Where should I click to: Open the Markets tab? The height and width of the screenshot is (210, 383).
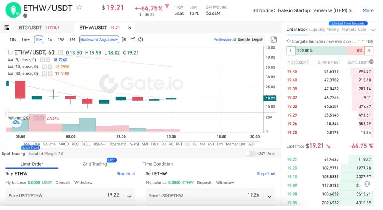pos(349,30)
